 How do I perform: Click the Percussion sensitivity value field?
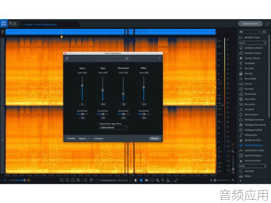pyautogui.click(x=123, y=118)
